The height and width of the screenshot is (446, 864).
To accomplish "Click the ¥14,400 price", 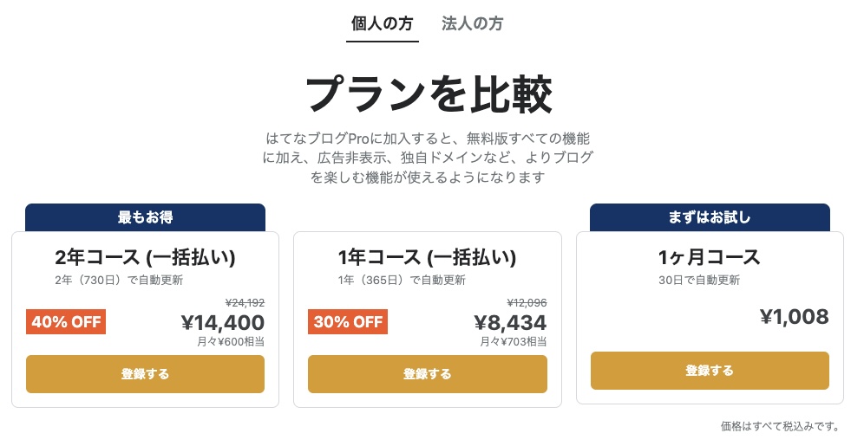I will click(x=223, y=323).
